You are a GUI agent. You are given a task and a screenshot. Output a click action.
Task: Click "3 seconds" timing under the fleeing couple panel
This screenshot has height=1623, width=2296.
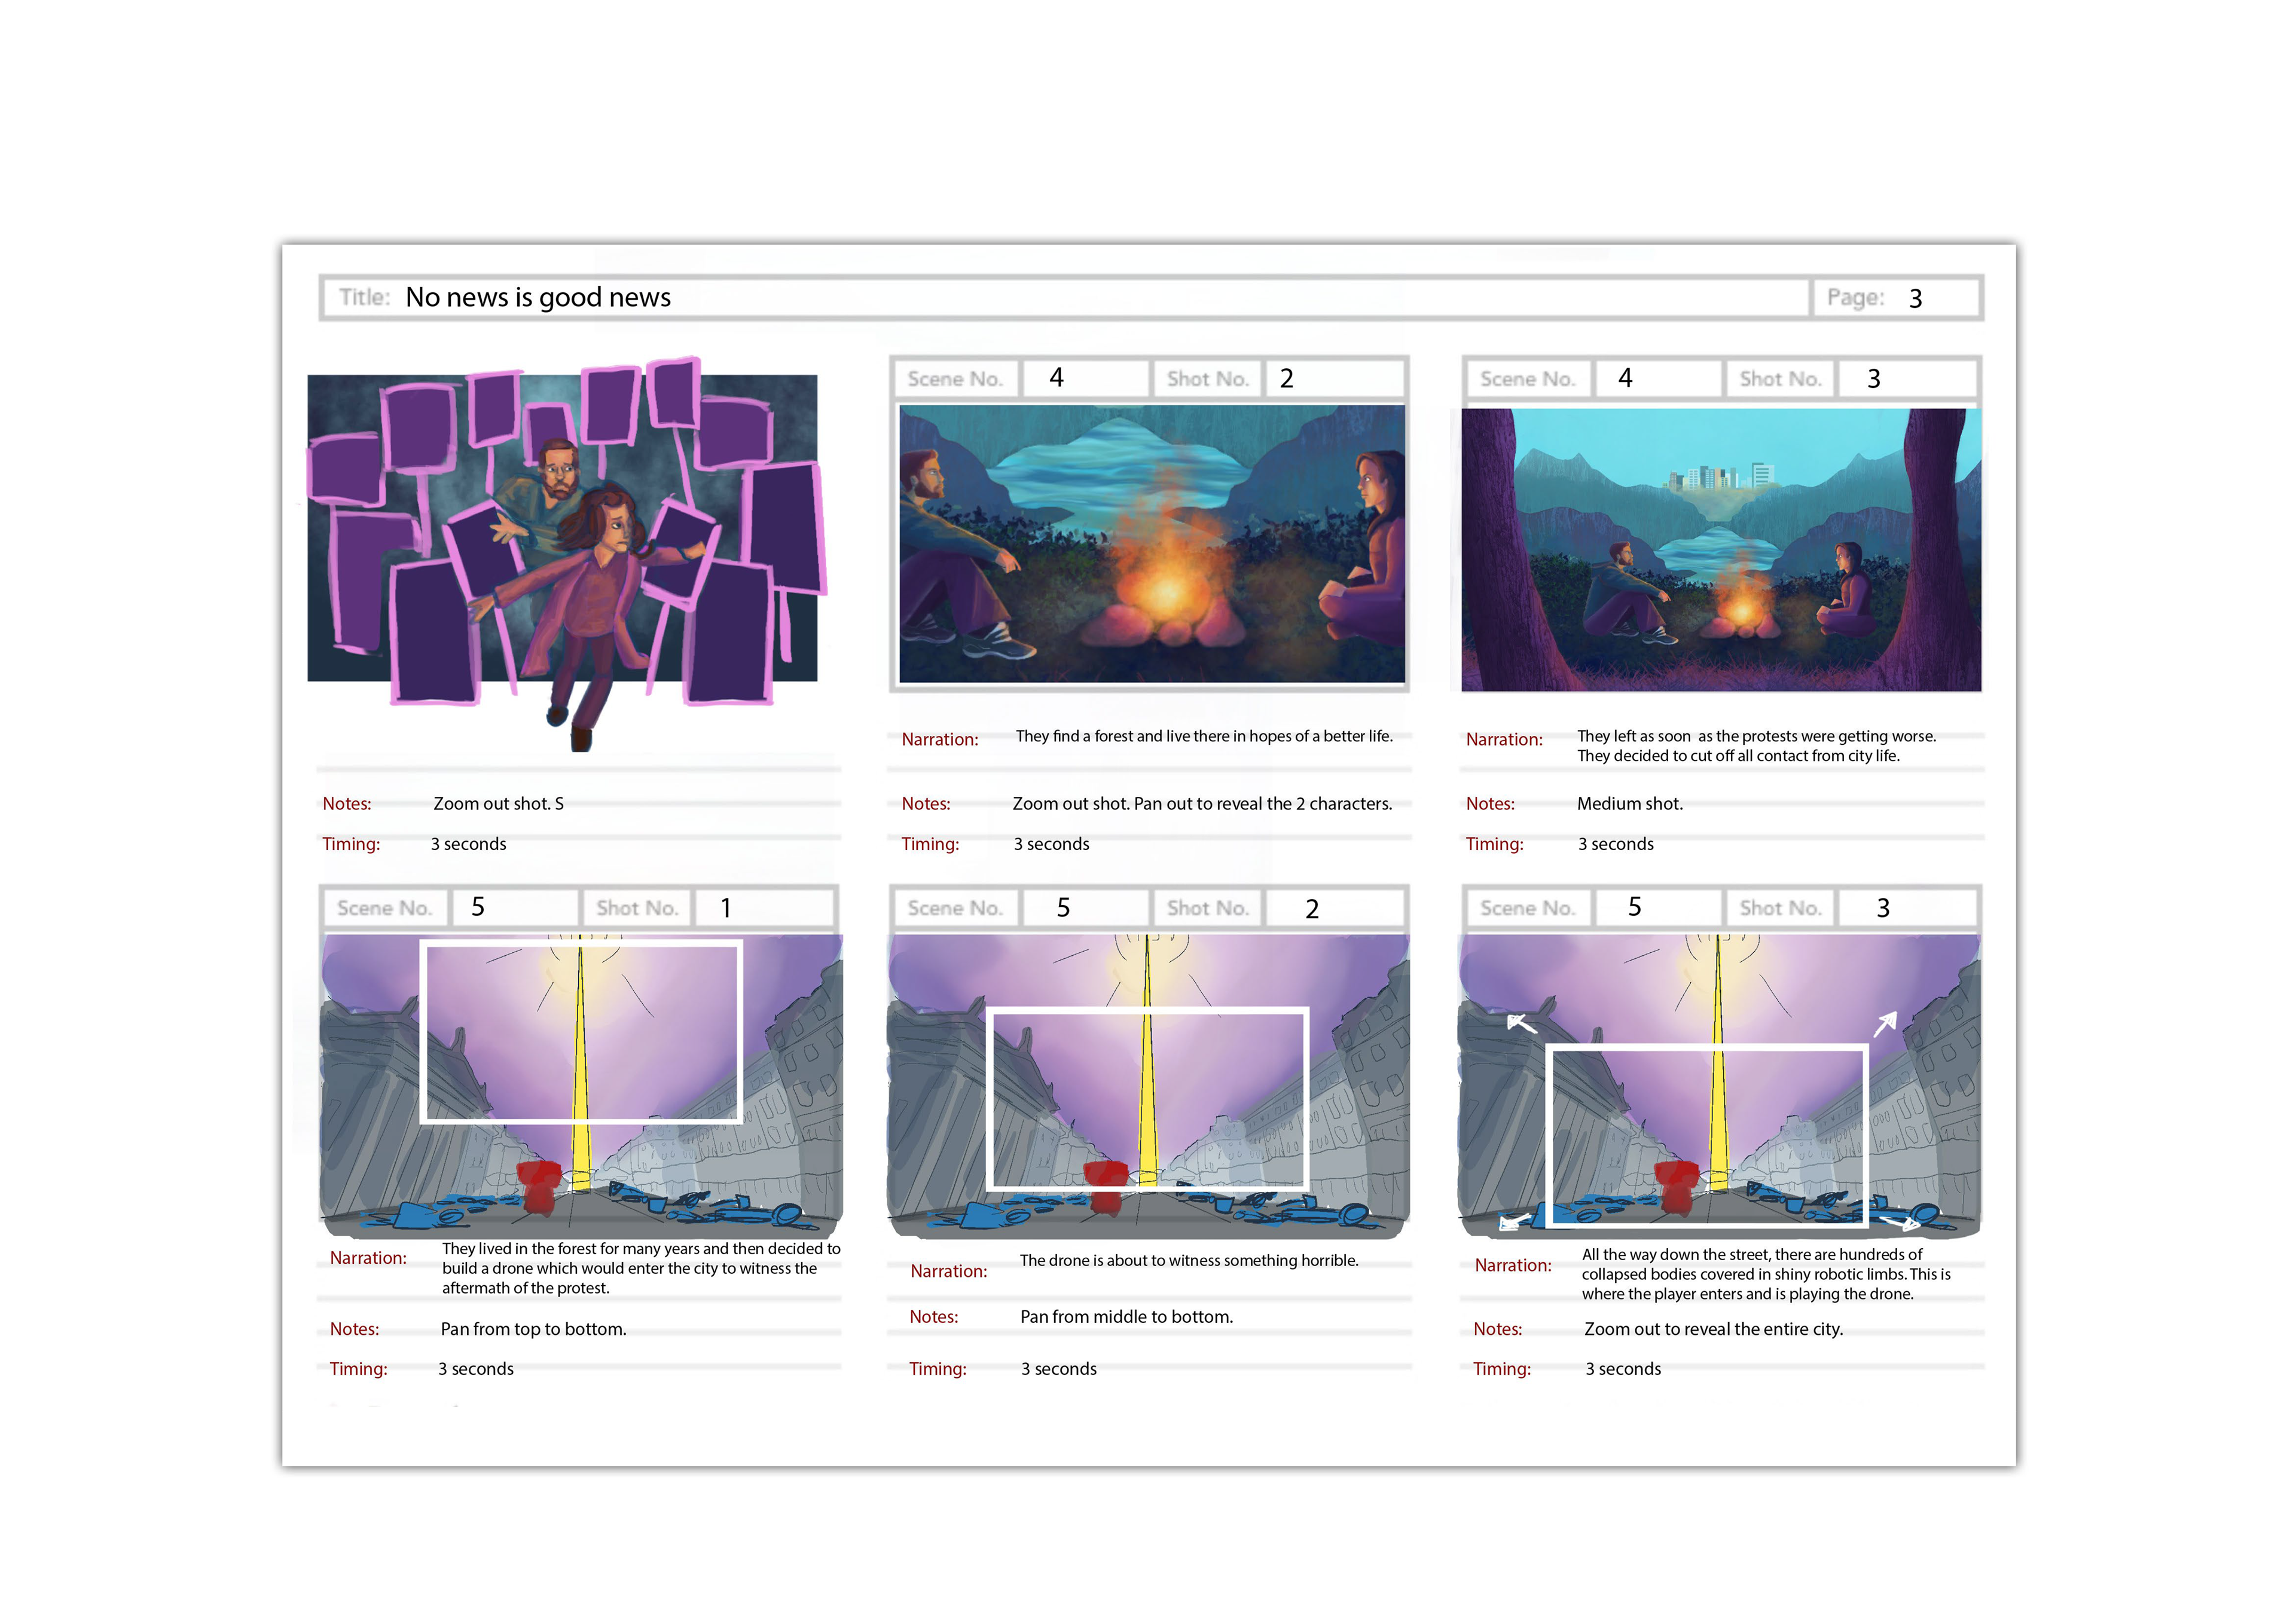468,844
